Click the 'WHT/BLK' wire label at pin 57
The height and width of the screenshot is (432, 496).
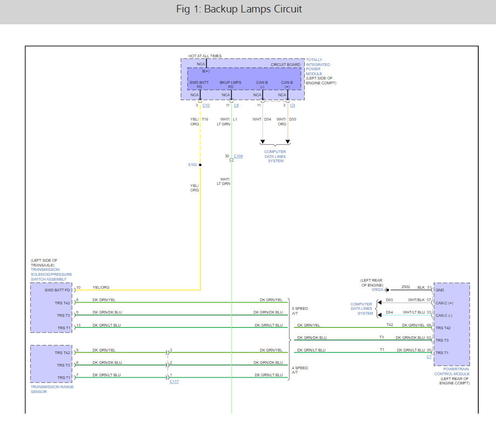[x=416, y=300]
